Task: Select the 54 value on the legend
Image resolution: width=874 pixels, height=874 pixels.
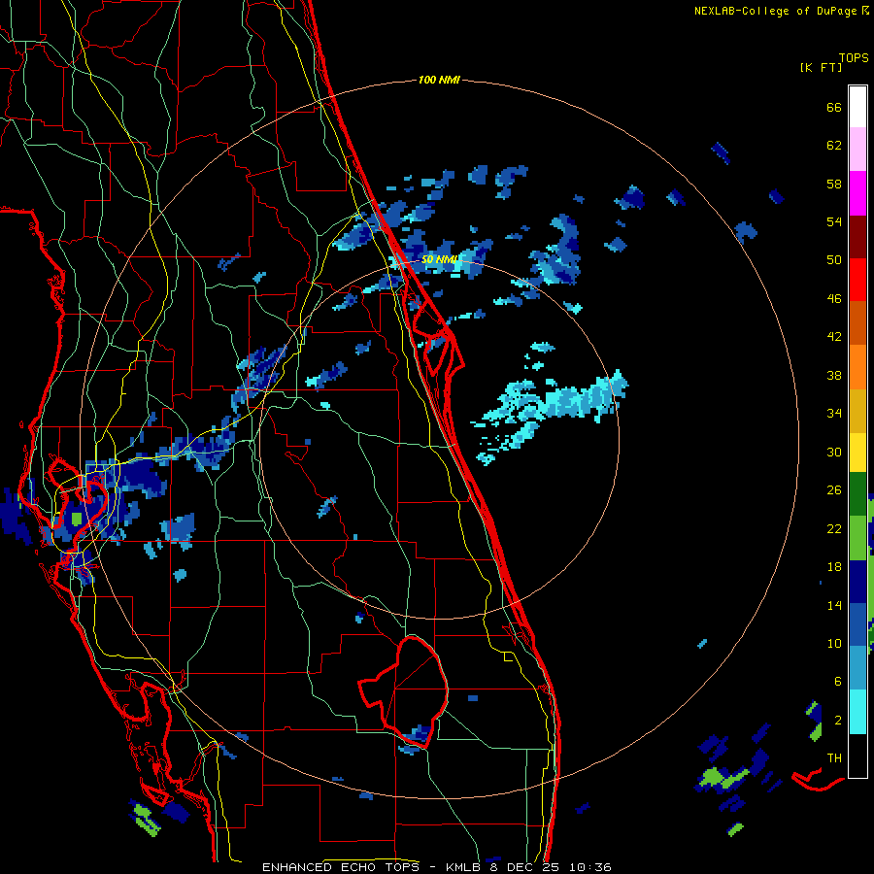Action: pos(834,221)
